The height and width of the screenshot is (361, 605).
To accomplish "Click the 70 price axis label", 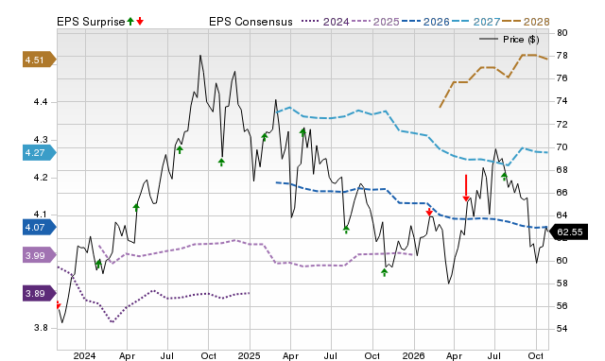I will click(x=562, y=146).
